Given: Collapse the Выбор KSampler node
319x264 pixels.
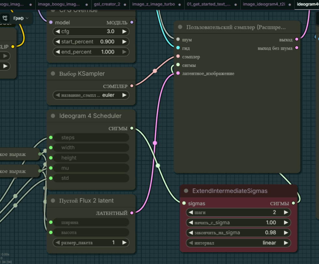Looking at the screenshot, I should (53, 73).
